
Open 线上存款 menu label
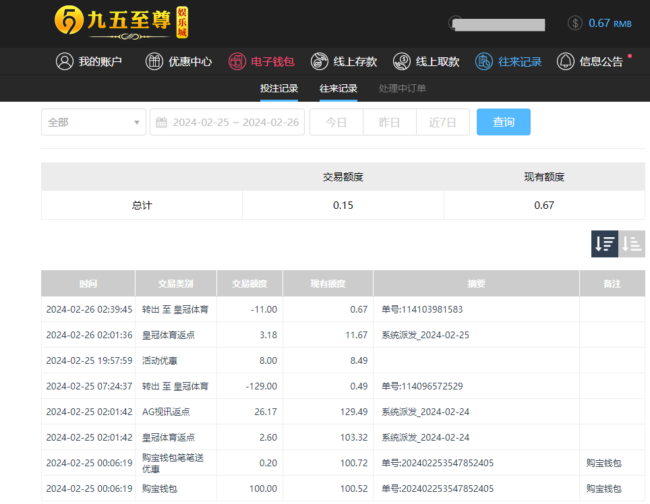click(x=355, y=61)
